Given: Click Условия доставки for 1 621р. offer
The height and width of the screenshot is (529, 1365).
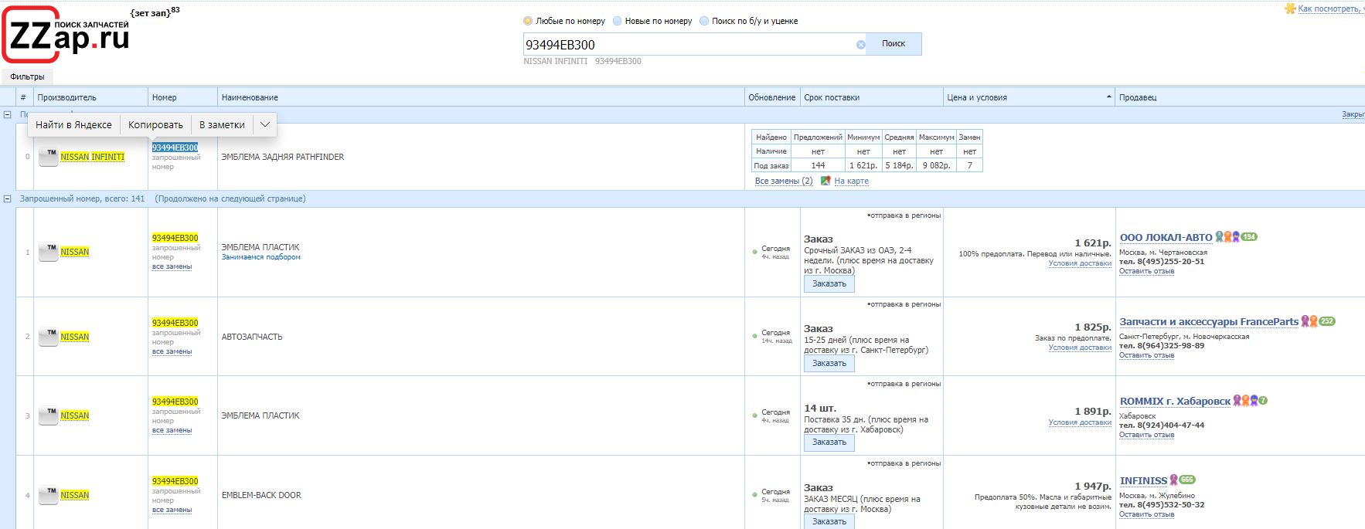Looking at the screenshot, I should click(x=1079, y=263).
